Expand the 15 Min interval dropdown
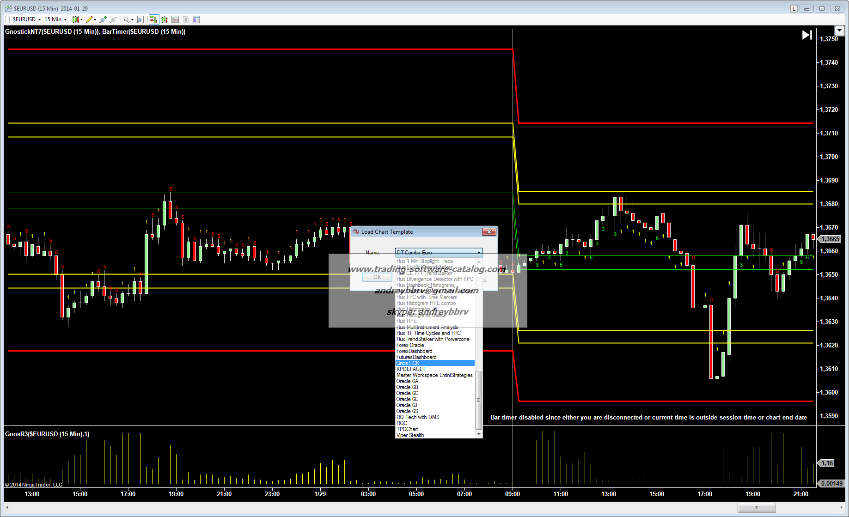849x517 pixels. click(55, 19)
